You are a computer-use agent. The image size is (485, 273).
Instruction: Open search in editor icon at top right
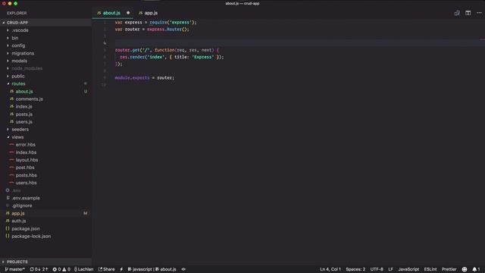(457, 13)
